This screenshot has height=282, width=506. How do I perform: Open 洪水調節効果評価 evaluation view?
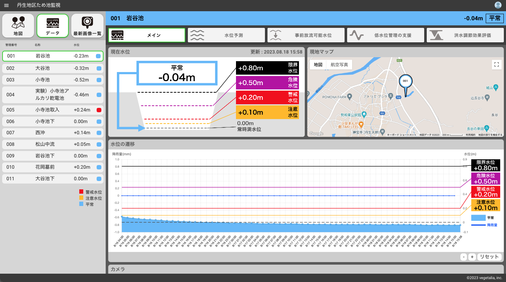coord(465,35)
